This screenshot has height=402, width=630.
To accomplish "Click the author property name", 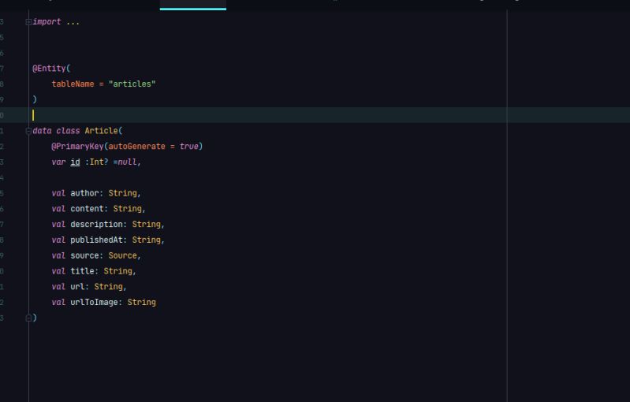I will click(85, 193).
